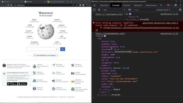Image resolution: width=183 pixels, height=103 pixels.
Task: Click the info badge next to empty array
Action: (130, 14)
